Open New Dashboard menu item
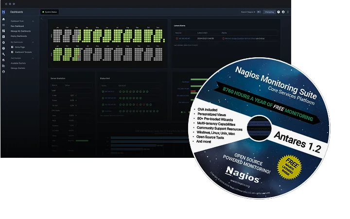This screenshot has height=219, width=350. pos(17,26)
